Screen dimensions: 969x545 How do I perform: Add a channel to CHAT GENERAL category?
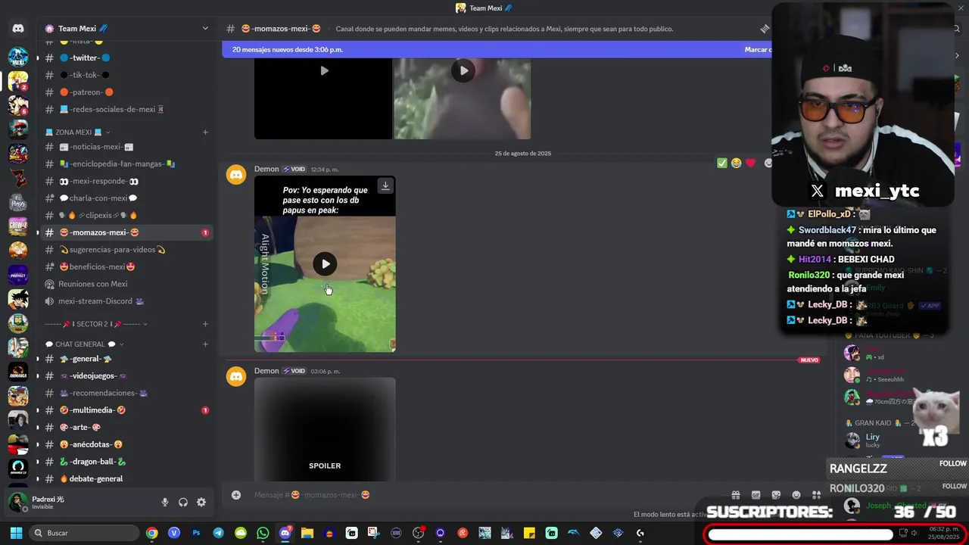[x=205, y=344]
